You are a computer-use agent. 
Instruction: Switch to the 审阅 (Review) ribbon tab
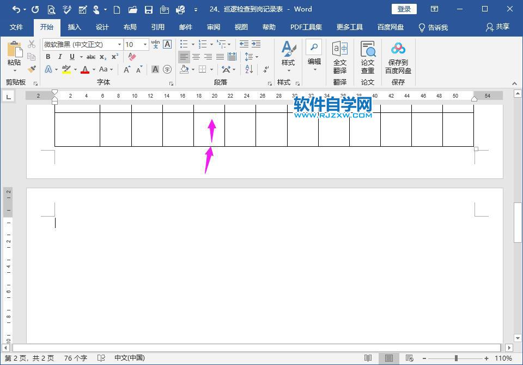(213, 26)
